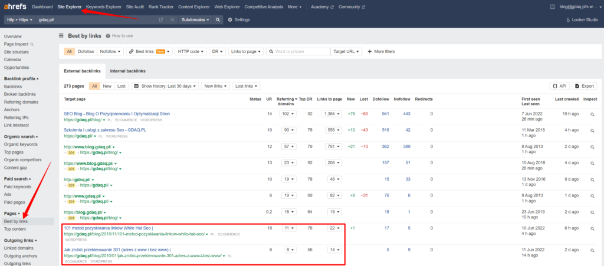This screenshot has width=604, height=266.
Task: Switch to the Internal backlinks tab
Action: (127, 71)
